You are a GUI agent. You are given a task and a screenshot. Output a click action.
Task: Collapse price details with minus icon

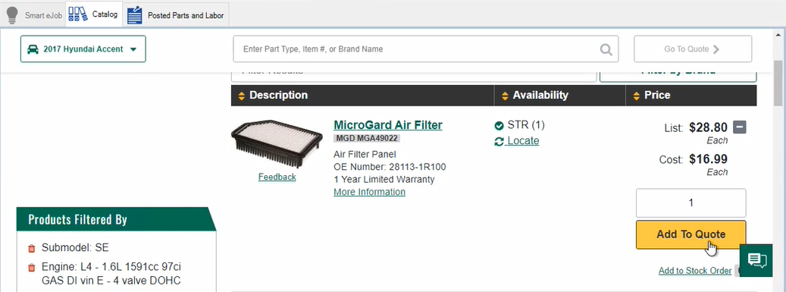740,127
